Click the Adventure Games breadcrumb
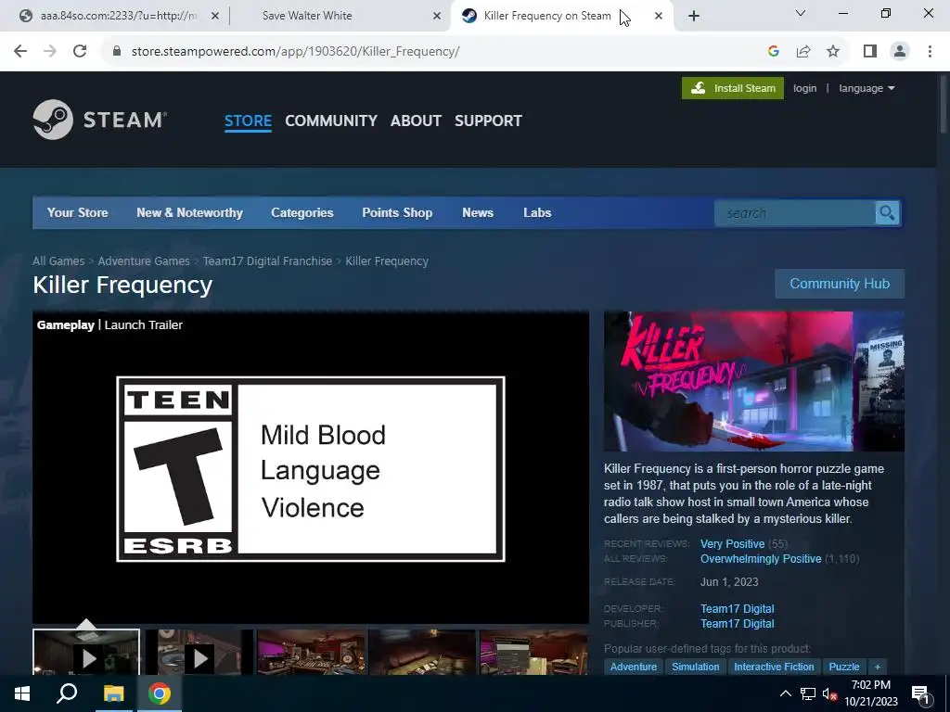Viewport: 950px width, 712px height. [x=144, y=261]
